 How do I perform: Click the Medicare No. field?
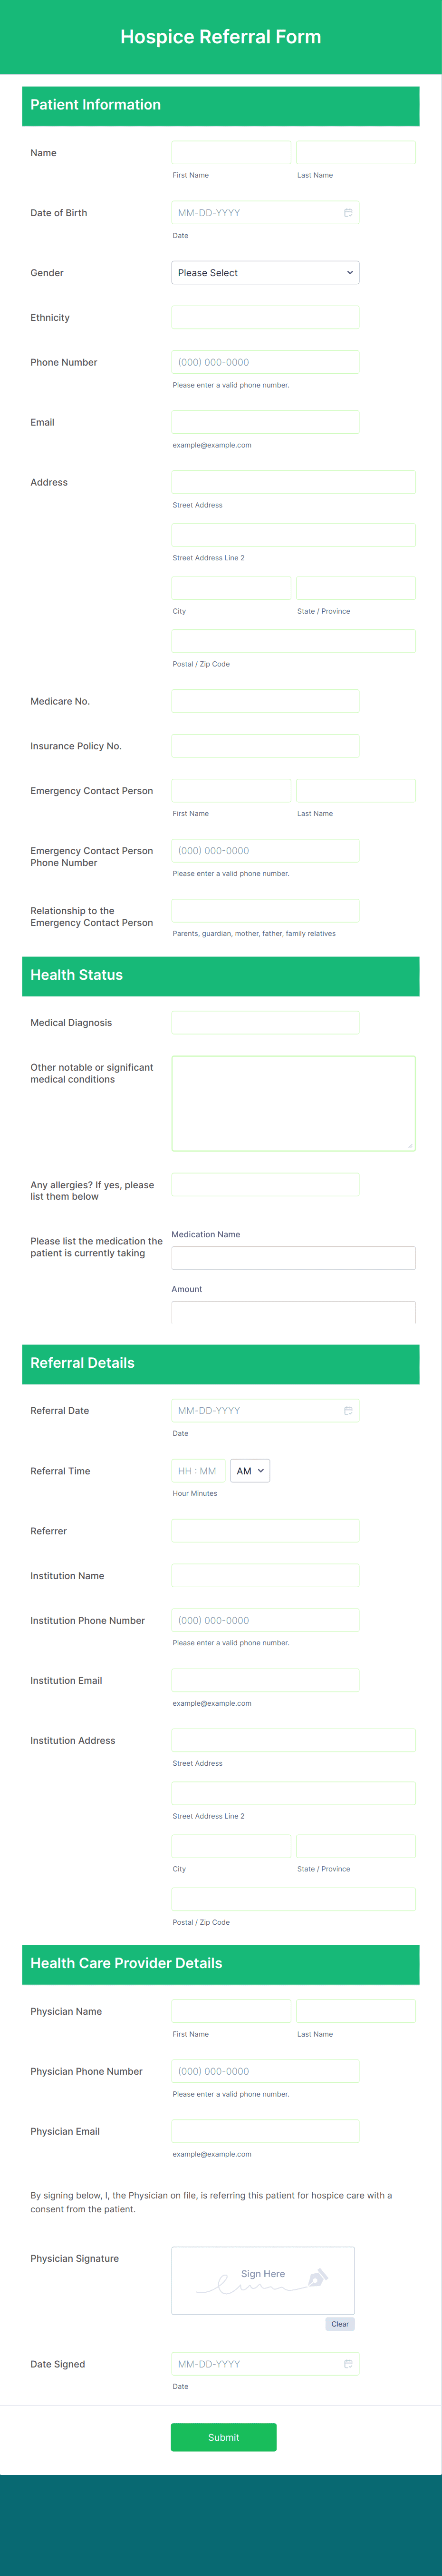tap(264, 701)
